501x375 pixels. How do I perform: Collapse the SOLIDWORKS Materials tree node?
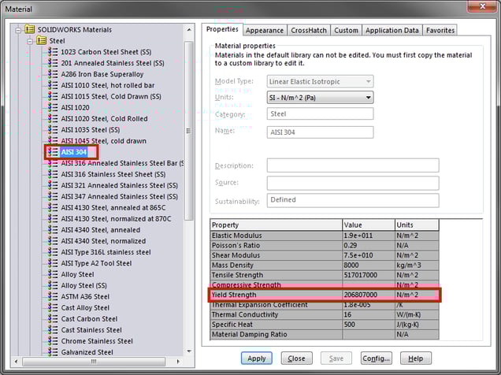(x=18, y=31)
